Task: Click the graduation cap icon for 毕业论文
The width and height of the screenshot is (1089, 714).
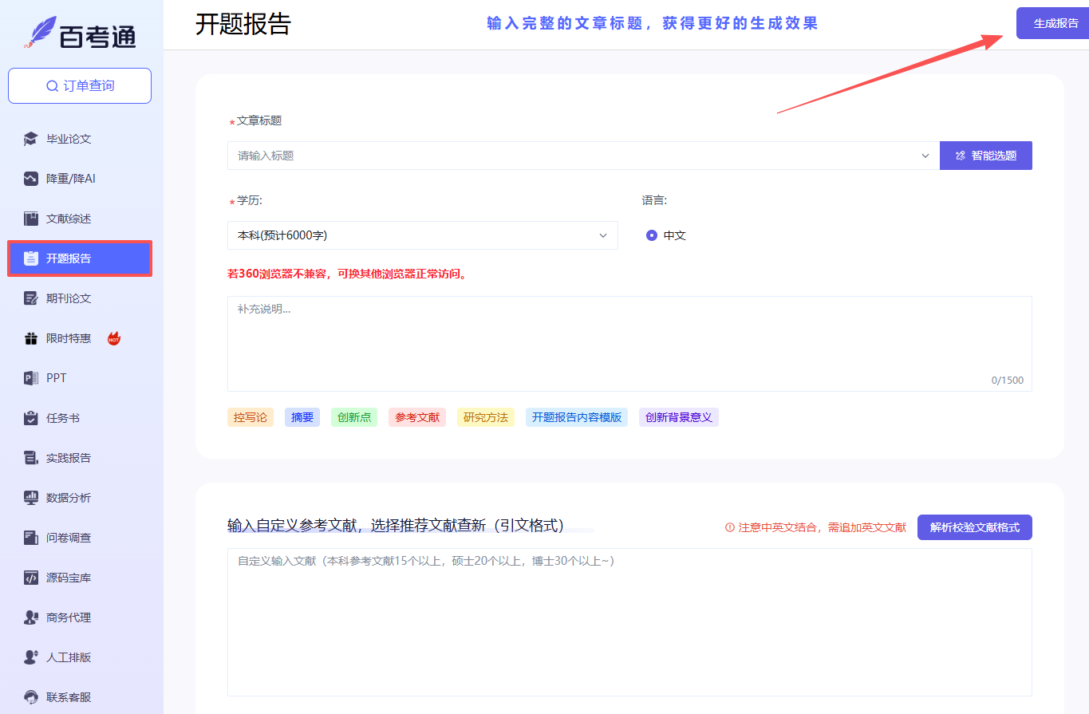Action: pyautogui.click(x=31, y=139)
